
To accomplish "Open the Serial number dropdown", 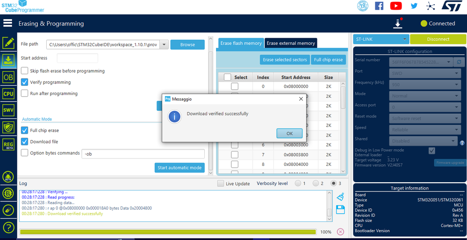I will click(421, 62).
